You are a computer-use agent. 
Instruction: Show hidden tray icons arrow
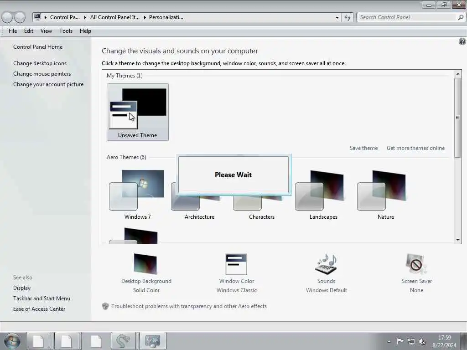(389, 341)
